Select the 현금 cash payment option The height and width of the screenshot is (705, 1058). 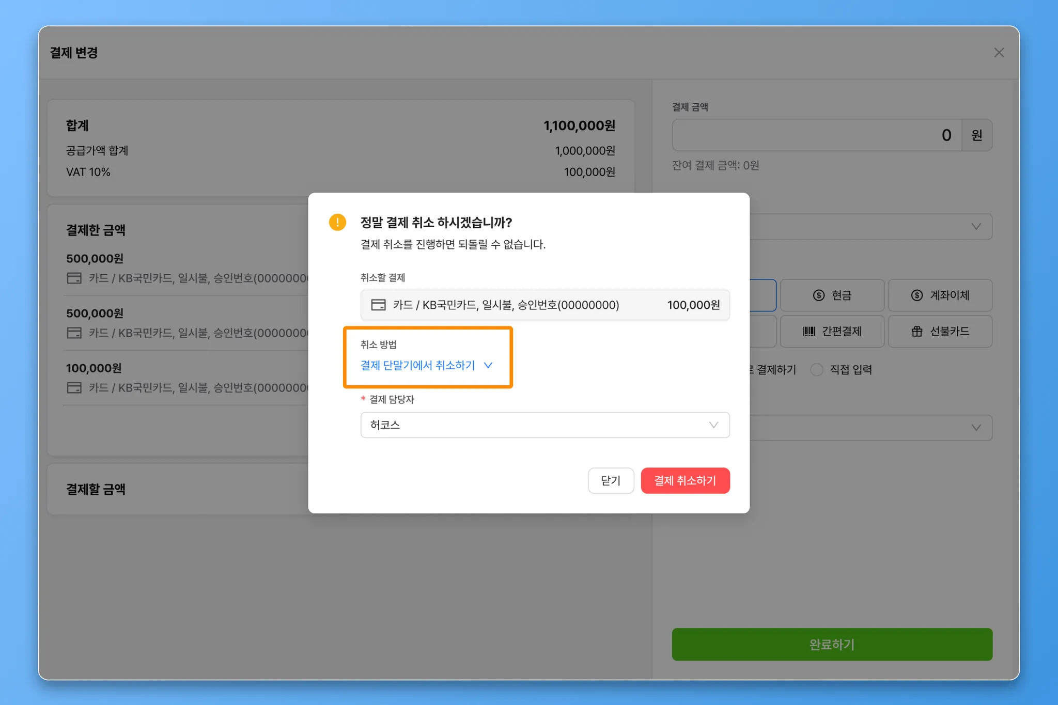(x=832, y=295)
